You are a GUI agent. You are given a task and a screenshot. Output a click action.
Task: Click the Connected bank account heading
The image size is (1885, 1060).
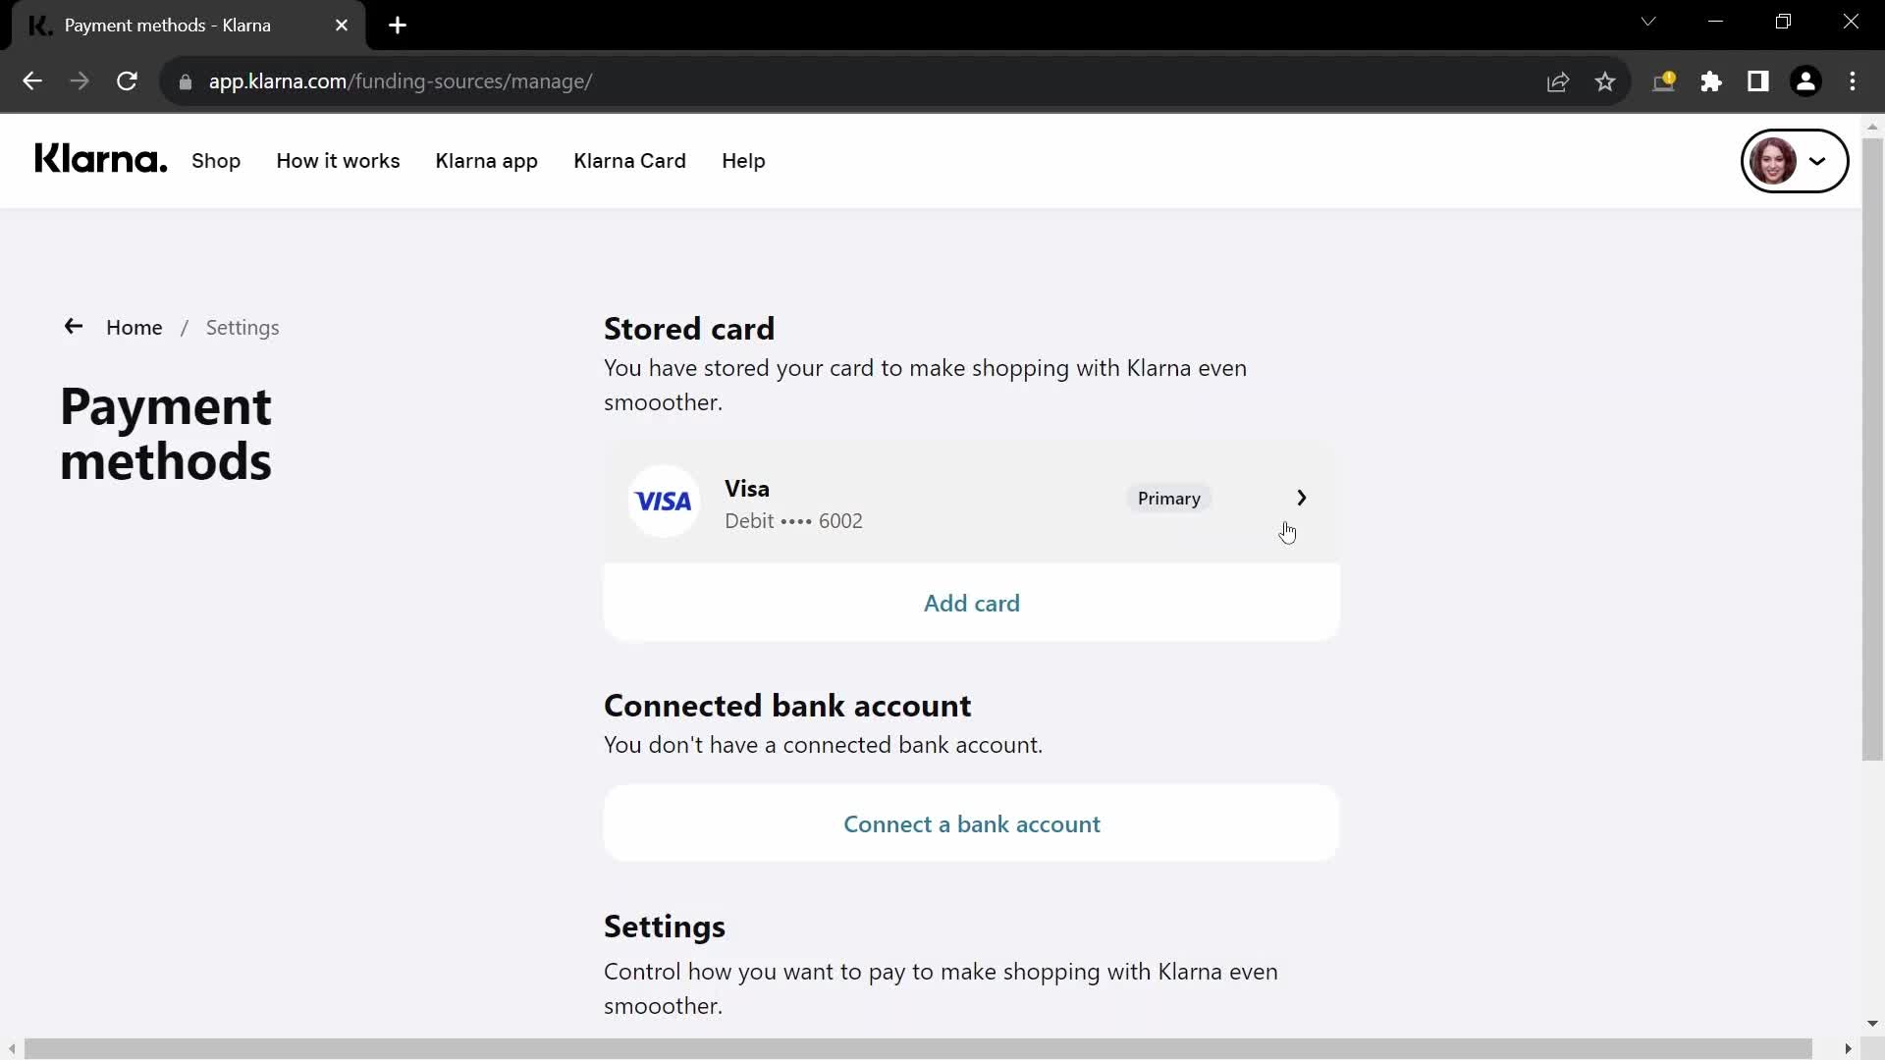click(x=787, y=706)
